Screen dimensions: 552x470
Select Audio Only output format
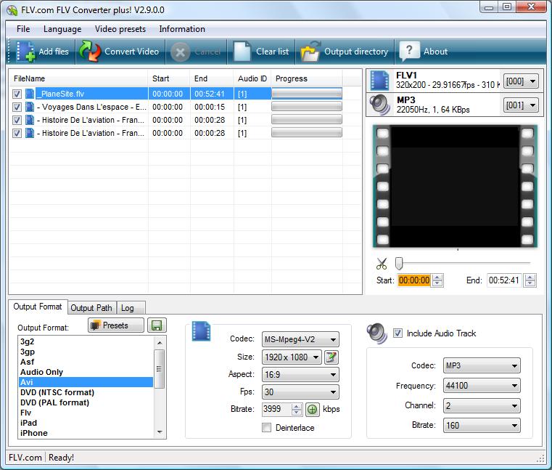click(x=86, y=372)
